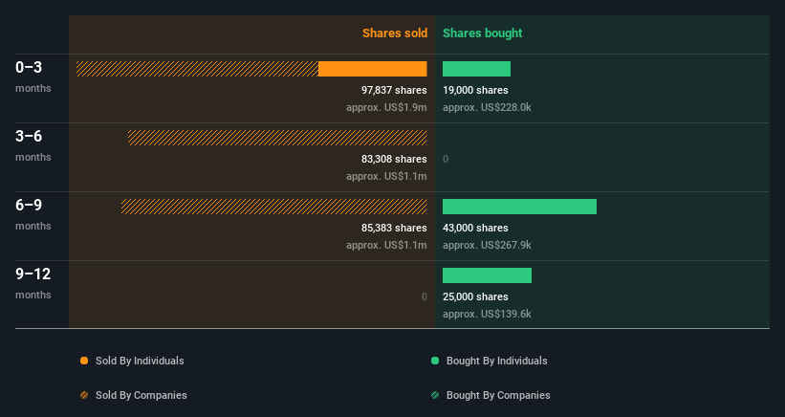Screen dimensions: 785x417
Task: Click the hatched Sold By Companies legend icon
Action: [x=84, y=395]
